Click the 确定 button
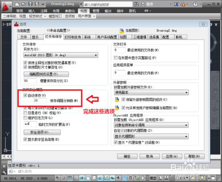 coord(127,156)
